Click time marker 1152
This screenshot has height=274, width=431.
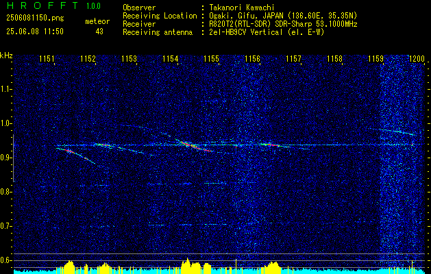coord(88,59)
